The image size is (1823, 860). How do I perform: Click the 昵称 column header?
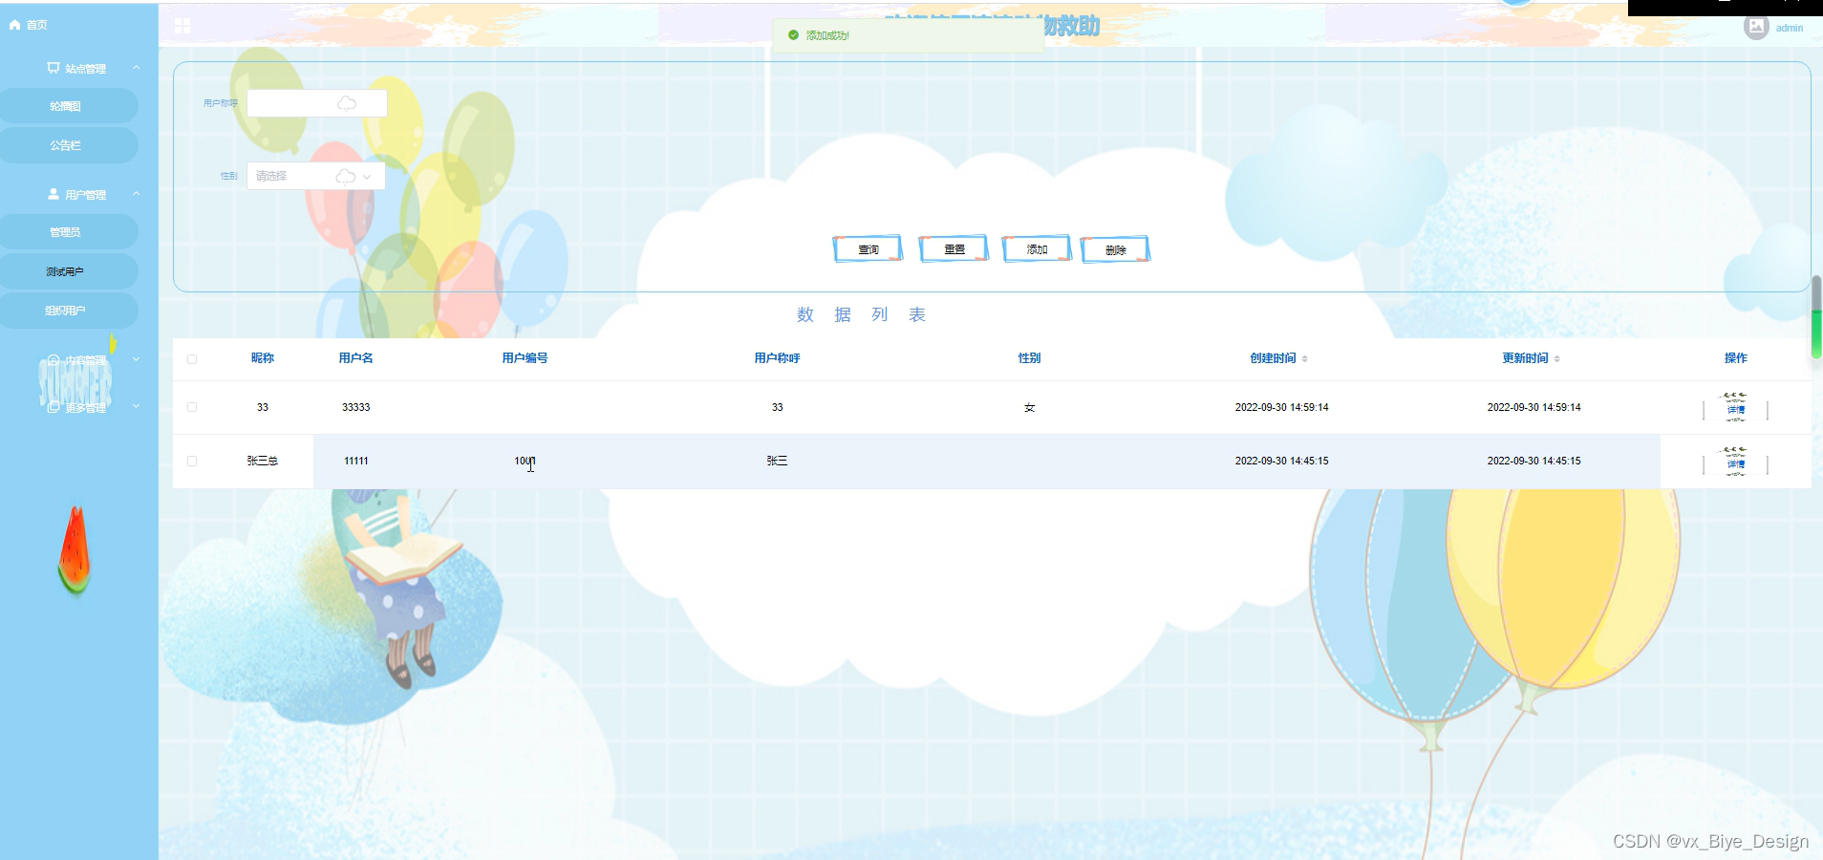point(263,358)
